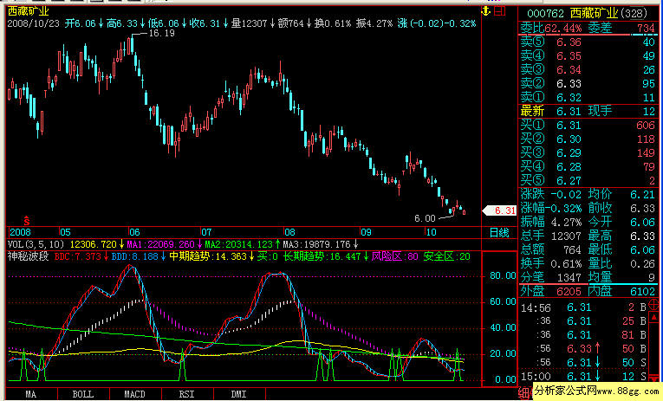663x401 pixels.
Task: Select the DMI indicator tab
Action: click(x=239, y=394)
